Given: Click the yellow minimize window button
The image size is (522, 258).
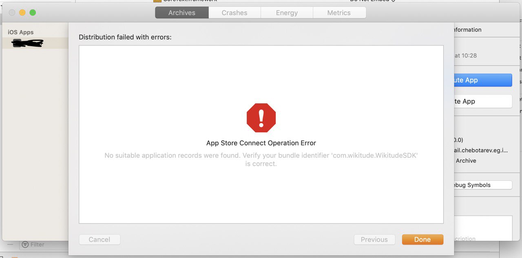Looking at the screenshot, I should click(22, 13).
